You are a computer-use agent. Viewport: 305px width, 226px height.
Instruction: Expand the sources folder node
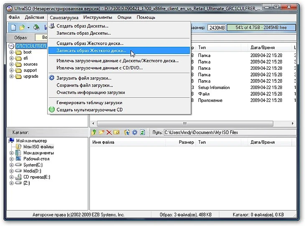pyautogui.click(x=11, y=64)
